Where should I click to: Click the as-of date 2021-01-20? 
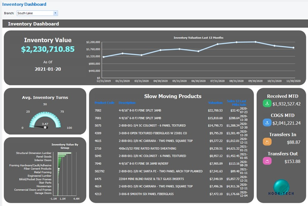48,69
